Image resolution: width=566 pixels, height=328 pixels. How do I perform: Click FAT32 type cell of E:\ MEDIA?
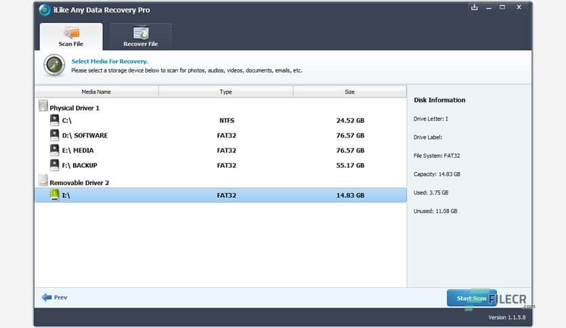(x=227, y=150)
